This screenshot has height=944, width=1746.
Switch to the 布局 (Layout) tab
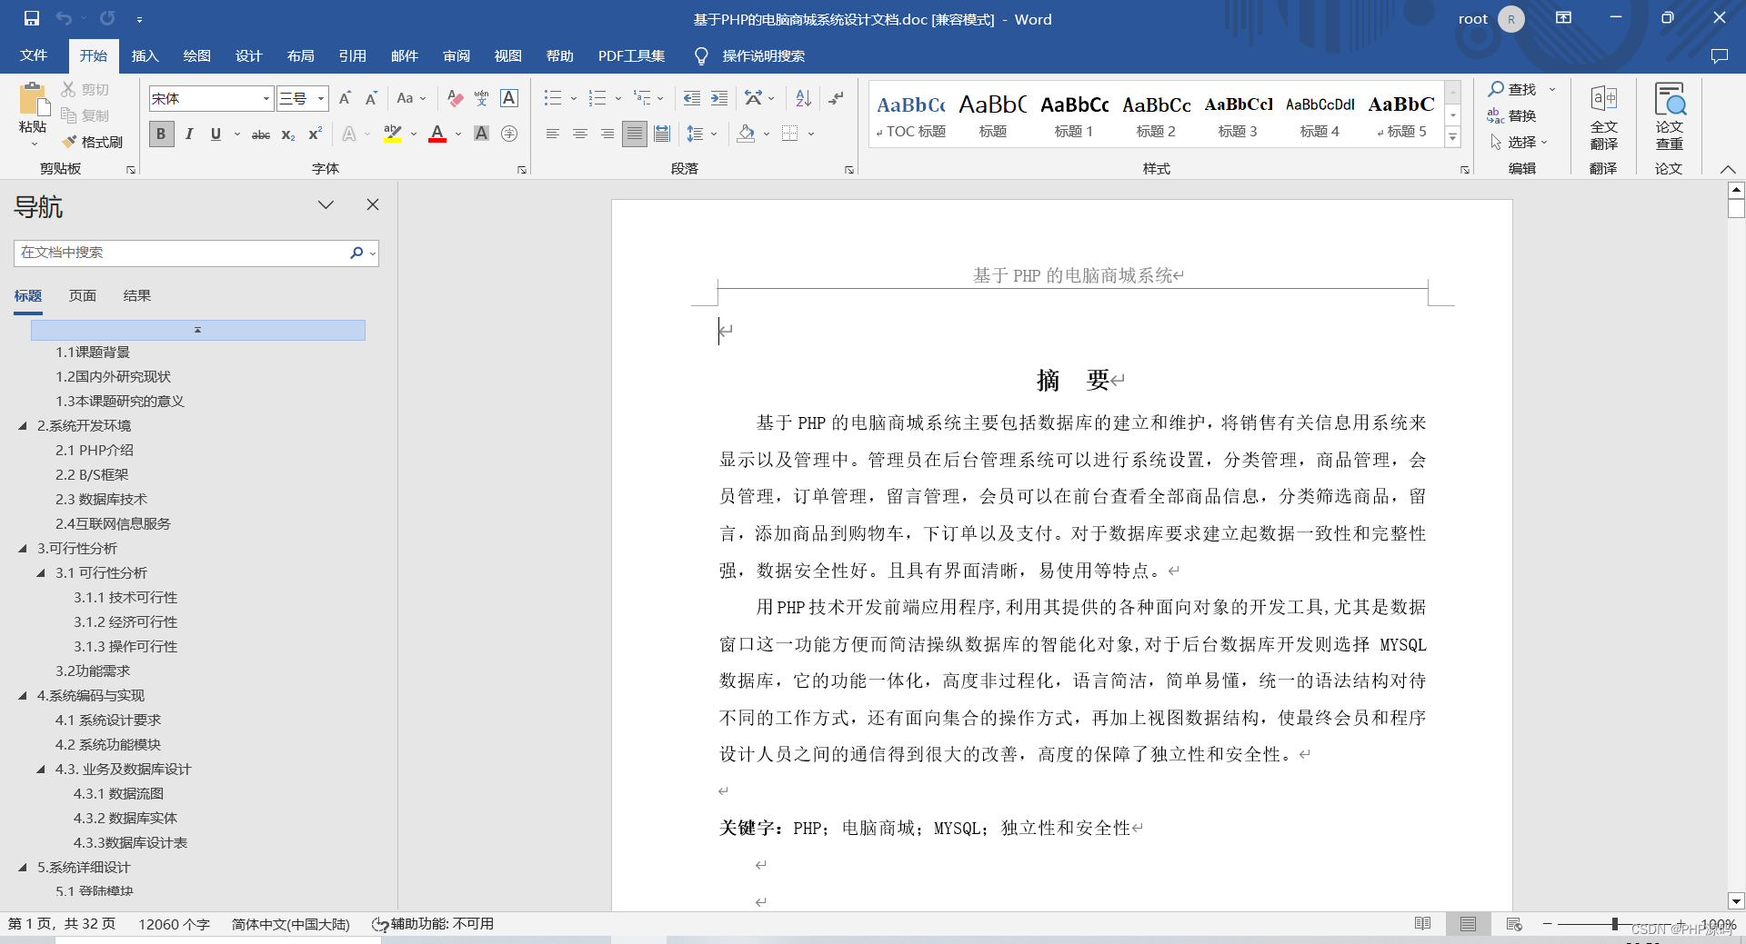click(x=300, y=56)
